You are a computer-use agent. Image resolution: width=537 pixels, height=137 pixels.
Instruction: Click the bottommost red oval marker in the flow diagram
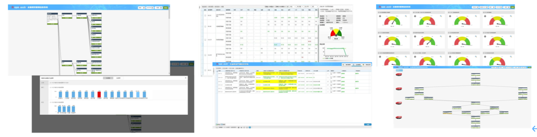[x=399, y=117]
